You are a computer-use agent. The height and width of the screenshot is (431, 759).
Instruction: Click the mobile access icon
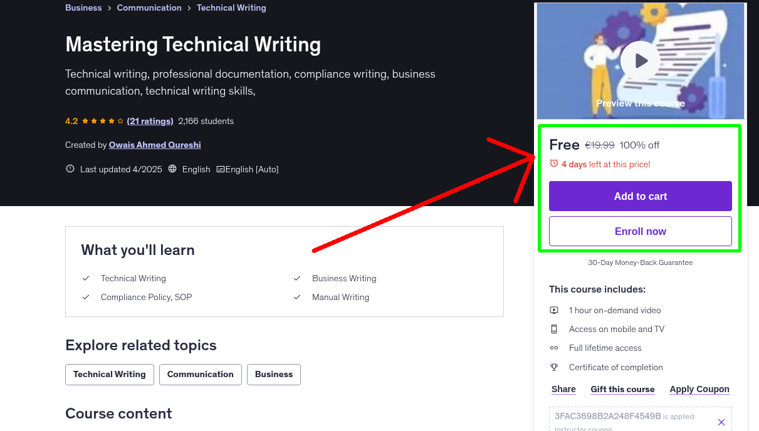(x=554, y=329)
